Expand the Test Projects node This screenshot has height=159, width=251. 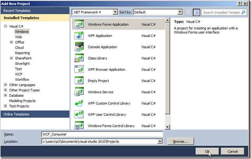[x=5, y=106]
